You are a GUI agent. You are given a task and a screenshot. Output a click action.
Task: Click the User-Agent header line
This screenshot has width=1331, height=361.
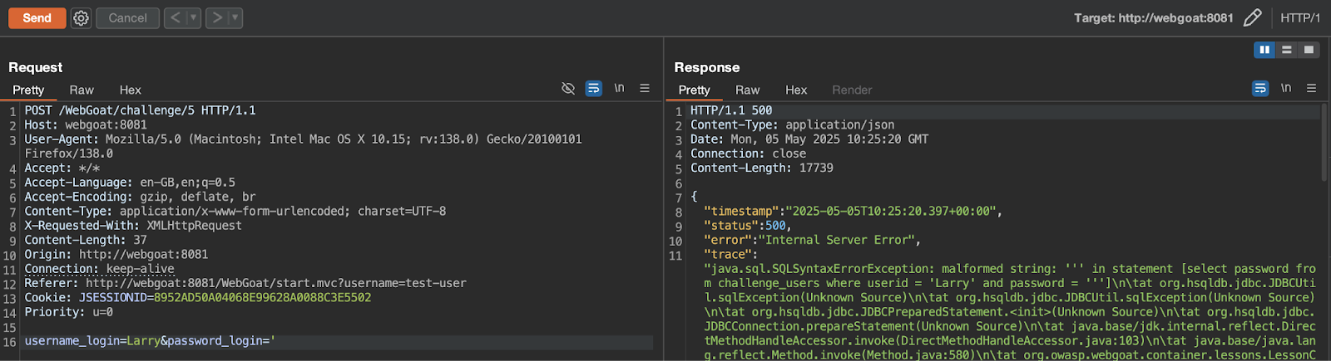tap(303, 146)
